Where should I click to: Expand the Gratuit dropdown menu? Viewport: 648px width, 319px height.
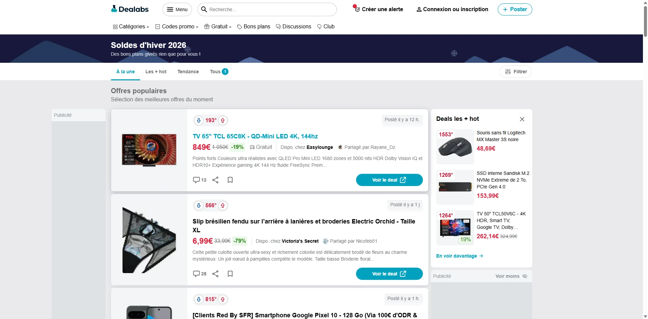click(x=218, y=27)
